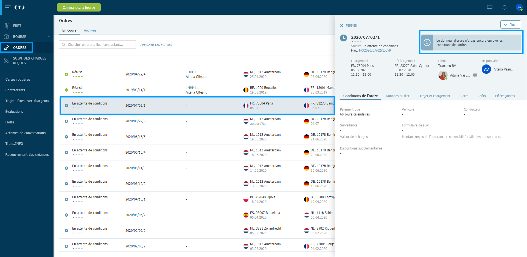Click the order search input field
Image resolution: width=527 pixels, height=257 pixels.
pyautogui.click(x=97, y=45)
